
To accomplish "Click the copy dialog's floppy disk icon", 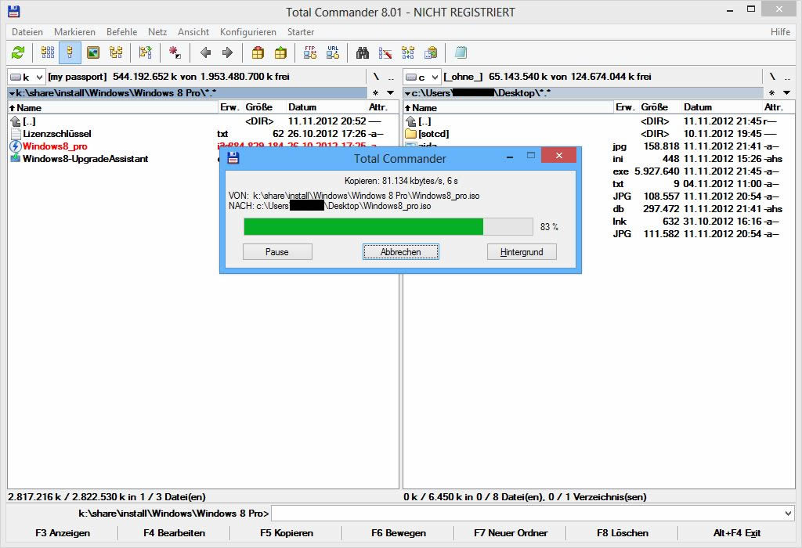I will (233, 157).
